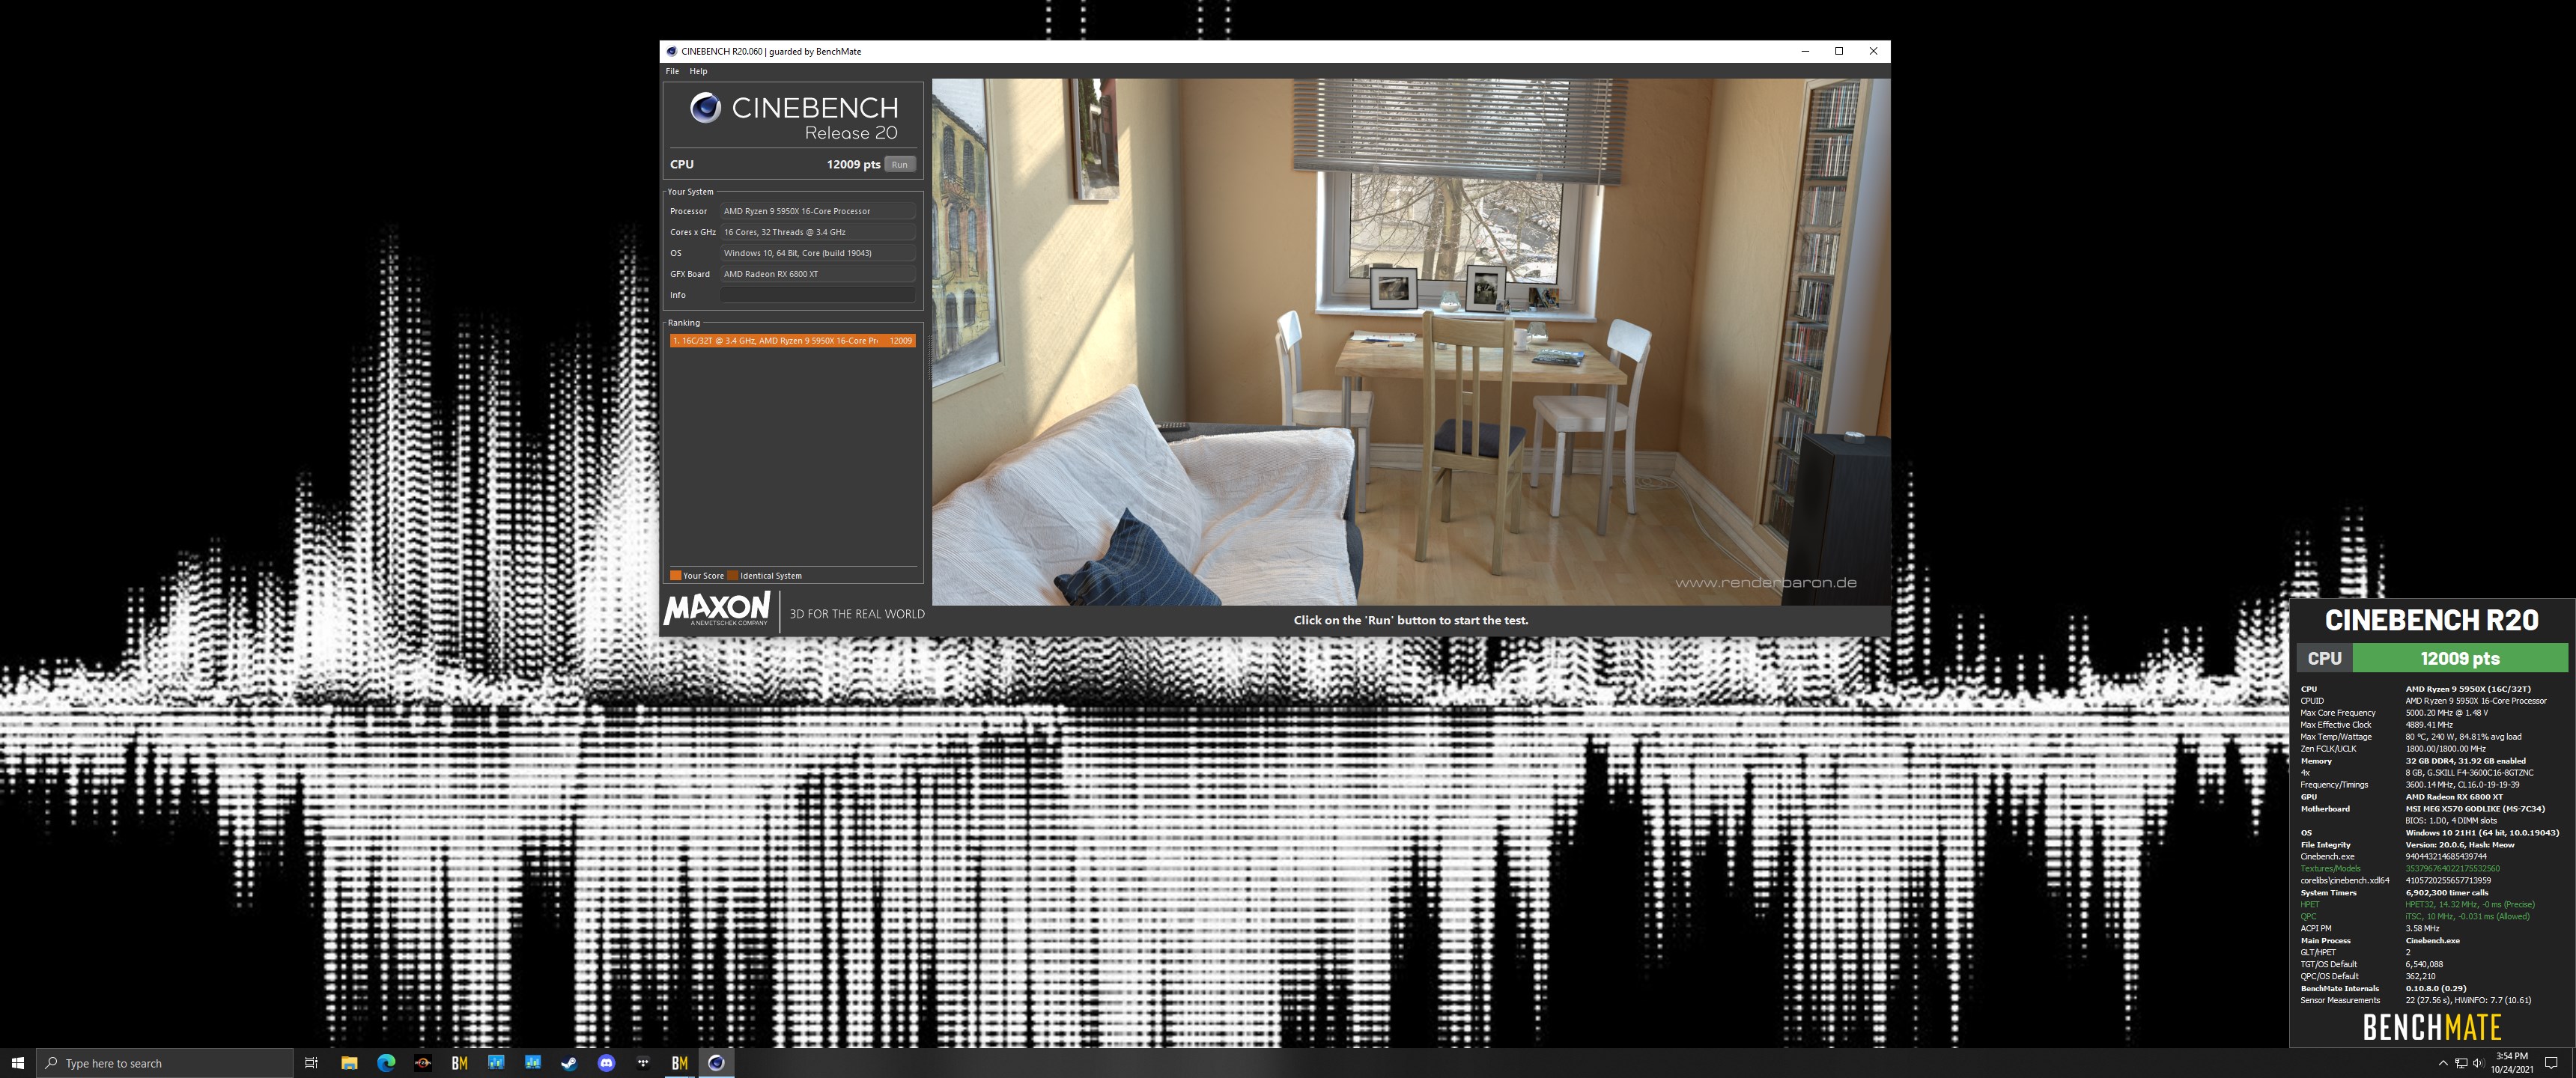Screen dimensions: 2576x1078
Task: Open Ryzen Master from the taskbar
Action: tap(423, 1063)
